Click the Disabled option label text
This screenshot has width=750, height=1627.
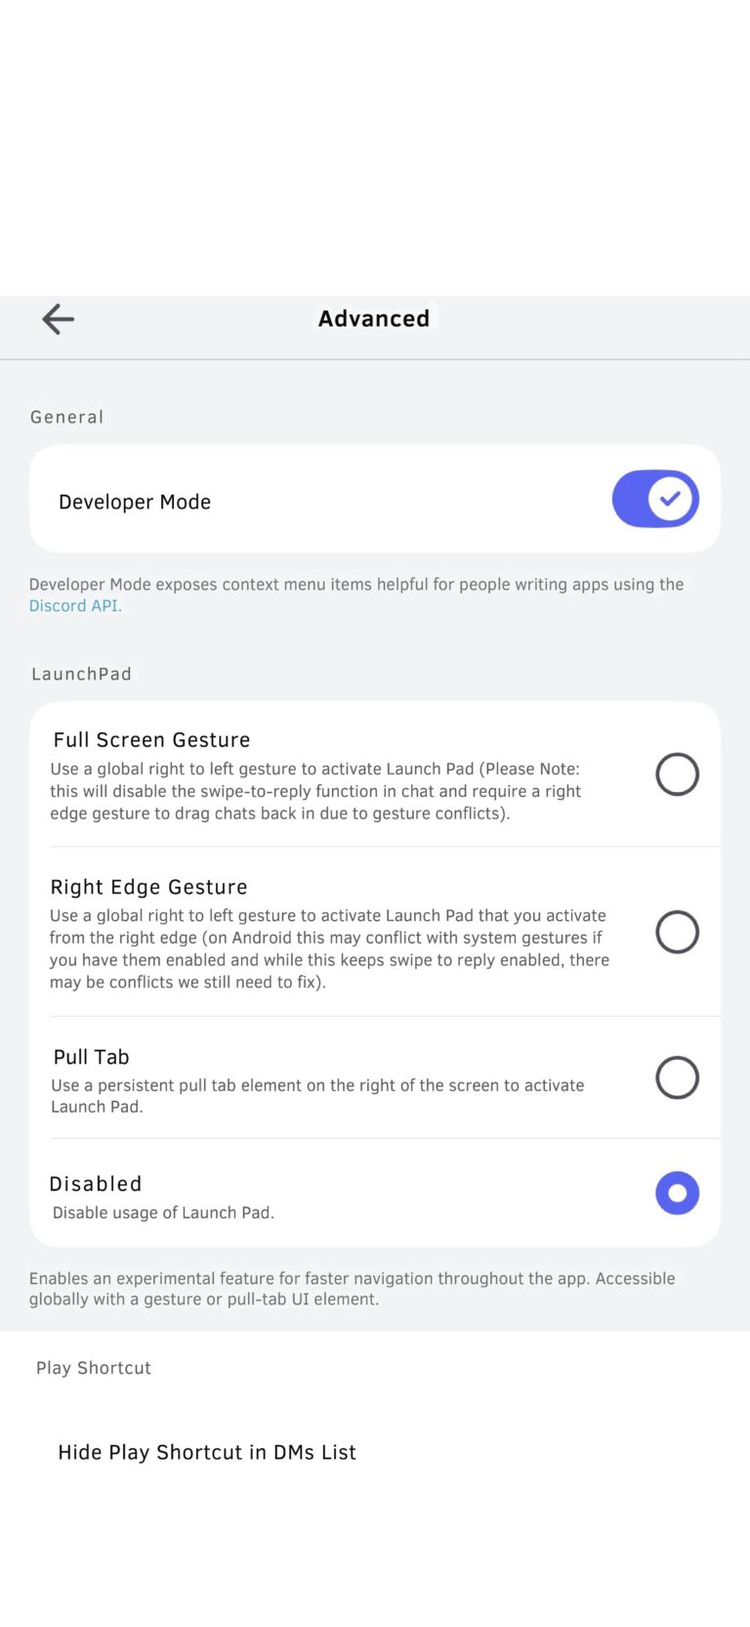[x=95, y=1183]
